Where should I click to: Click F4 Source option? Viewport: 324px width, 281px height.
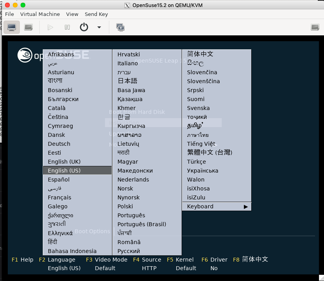[147, 260]
